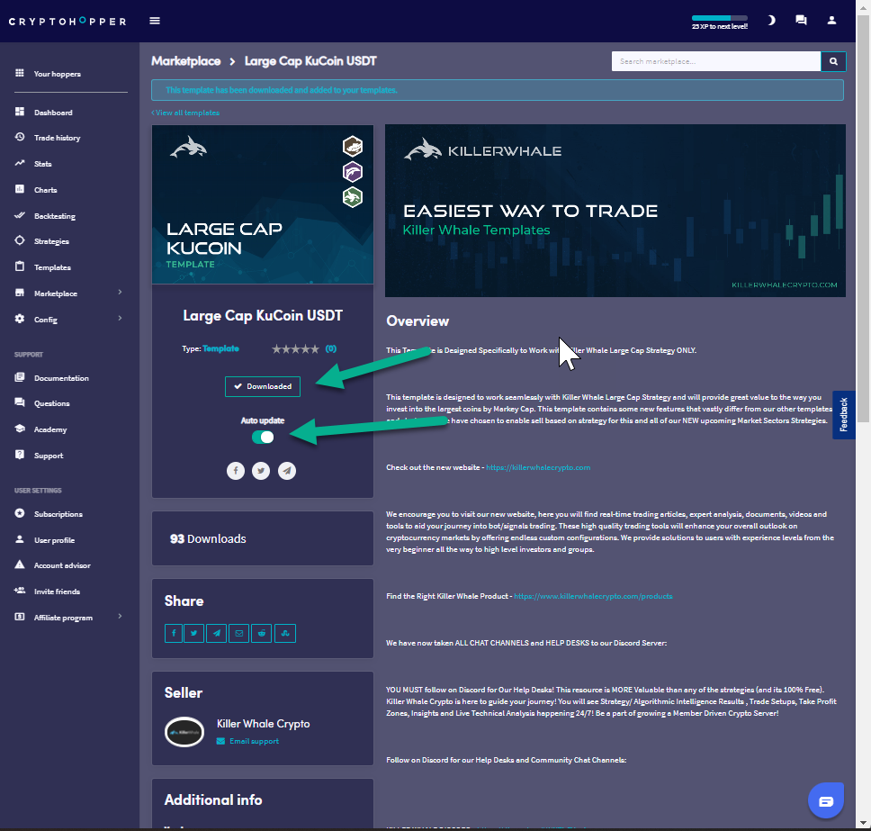This screenshot has width=871, height=831.
Task: Go to Backtesting in the sidebar
Action: [54, 216]
